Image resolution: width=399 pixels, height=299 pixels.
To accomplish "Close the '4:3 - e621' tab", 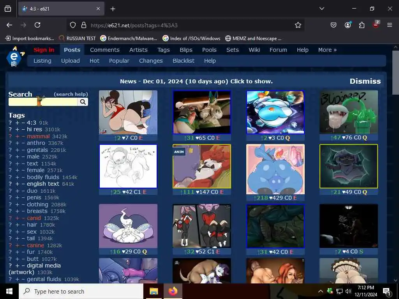I will click(x=98, y=9).
